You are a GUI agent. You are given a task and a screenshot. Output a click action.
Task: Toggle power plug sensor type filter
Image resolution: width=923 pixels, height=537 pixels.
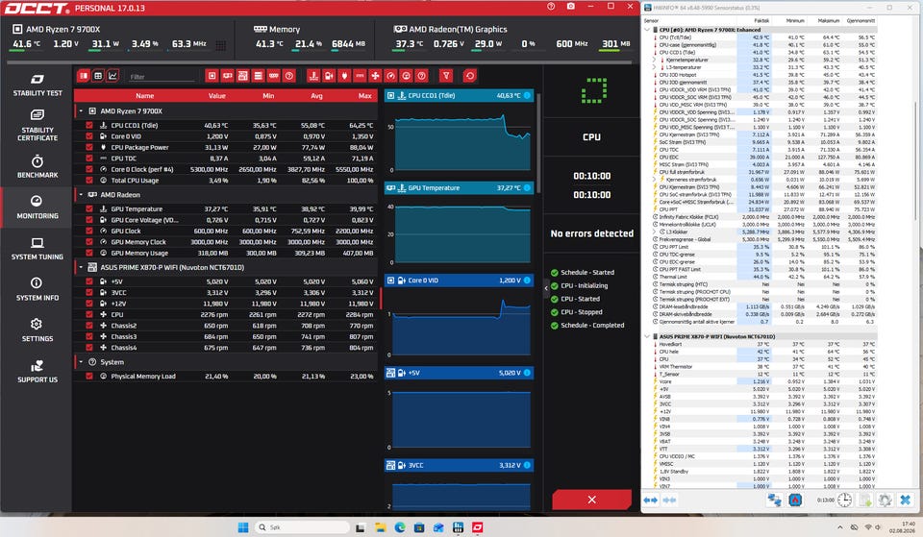(344, 76)
